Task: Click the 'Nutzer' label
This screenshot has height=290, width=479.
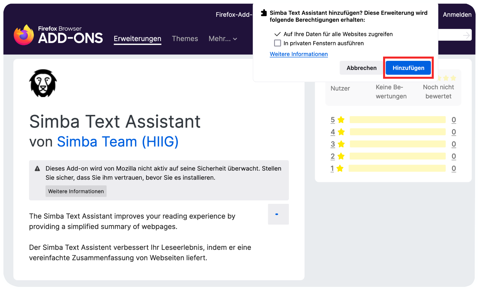Action: pos(340,88)
